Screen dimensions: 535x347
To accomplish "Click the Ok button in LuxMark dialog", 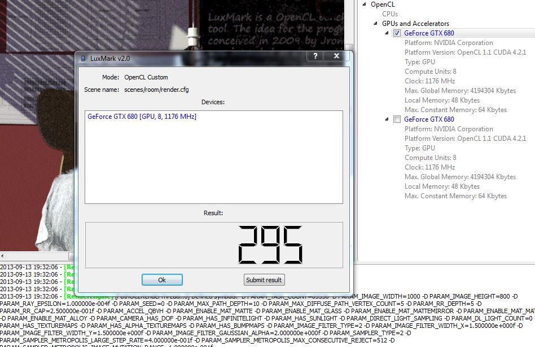I will point(162,280).
